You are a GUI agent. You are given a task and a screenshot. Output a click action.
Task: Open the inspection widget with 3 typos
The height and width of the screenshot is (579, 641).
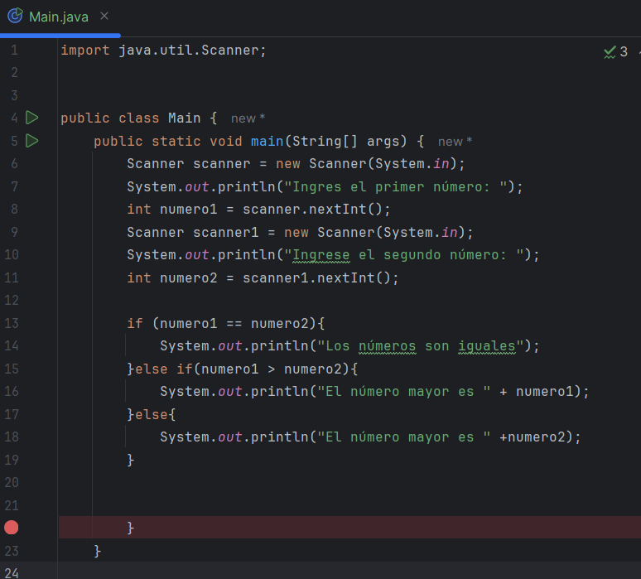[x=615, y=51]
